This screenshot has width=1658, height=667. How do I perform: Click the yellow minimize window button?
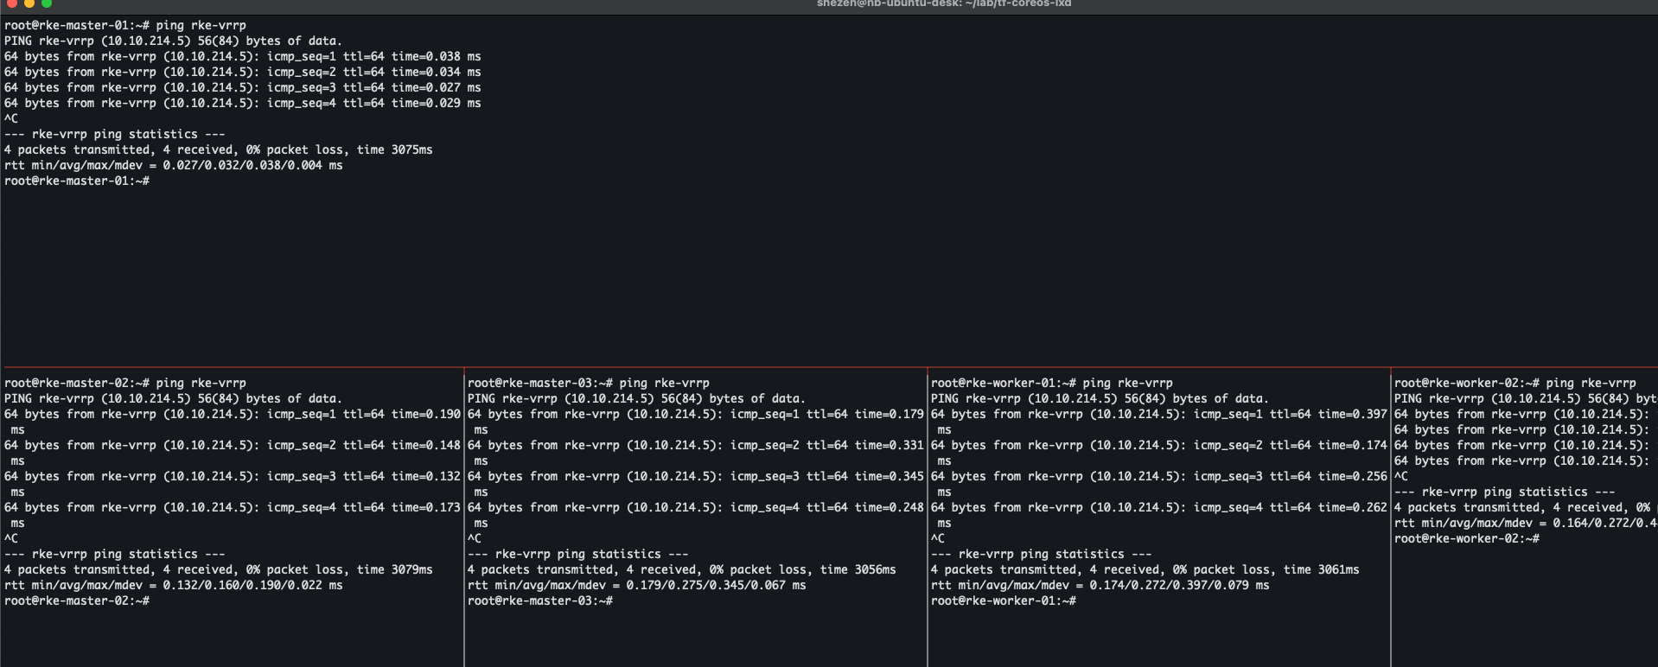coord(29,3)
